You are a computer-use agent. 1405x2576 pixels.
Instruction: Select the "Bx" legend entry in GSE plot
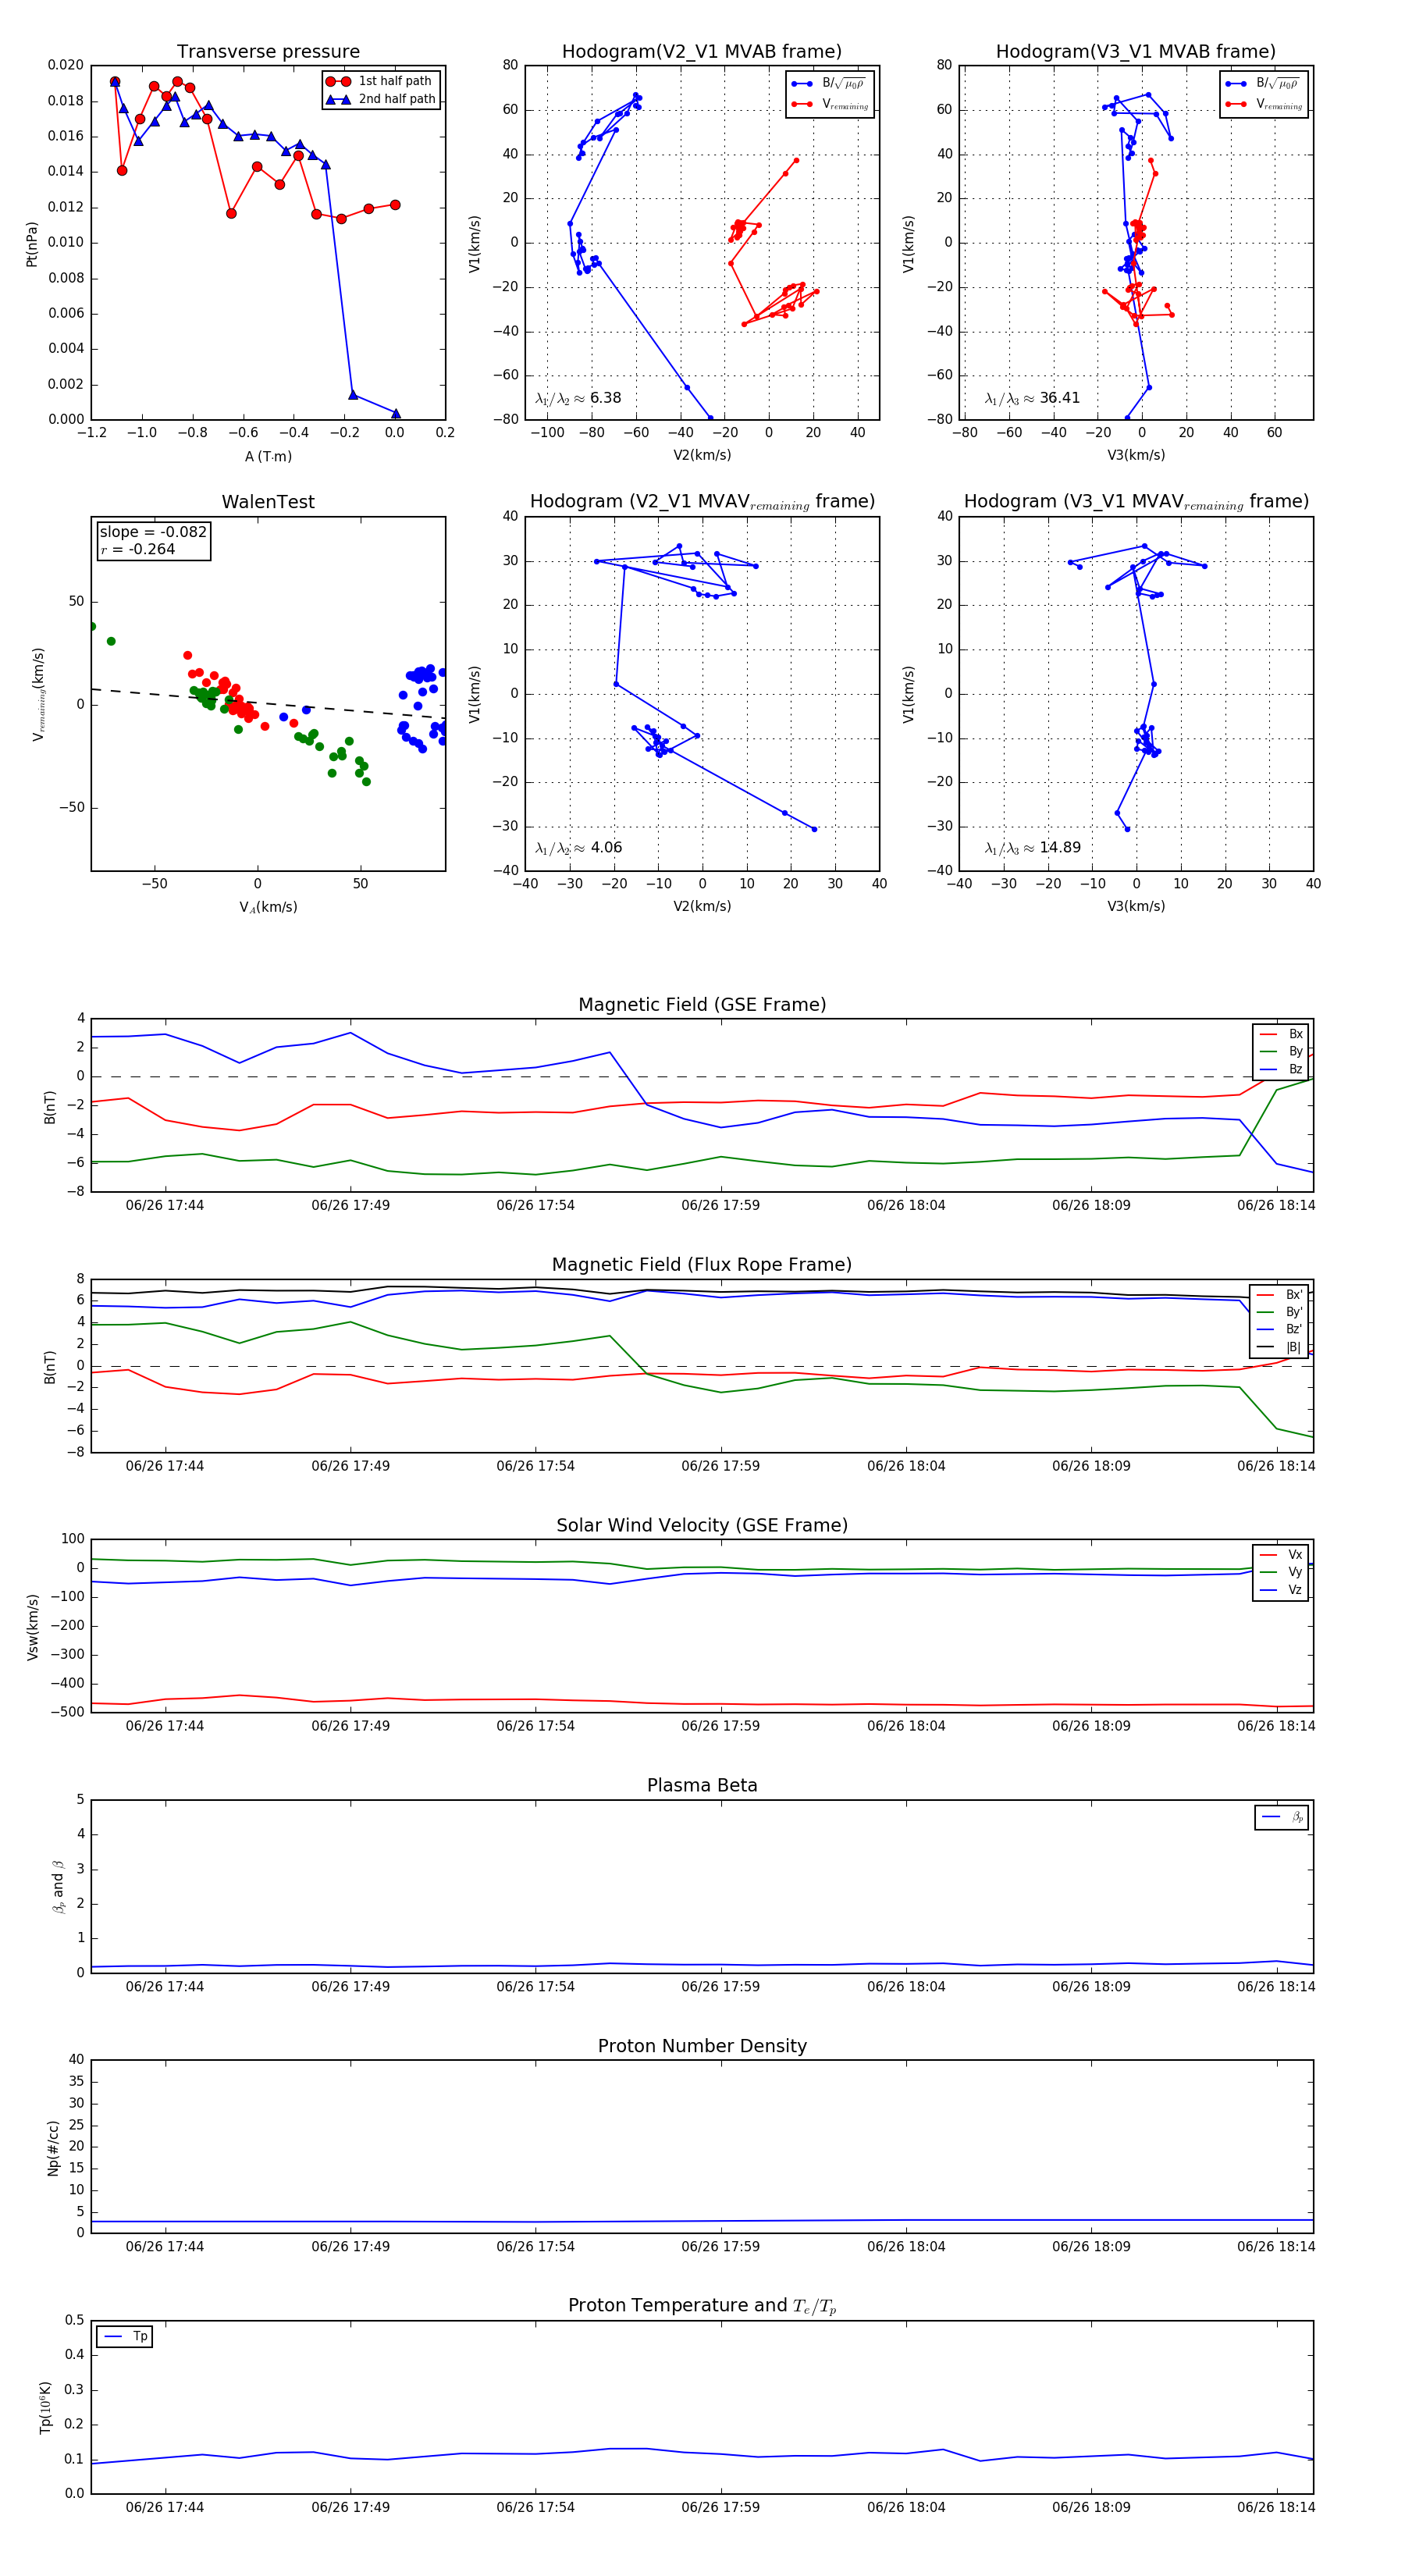click(1281, 1034)
